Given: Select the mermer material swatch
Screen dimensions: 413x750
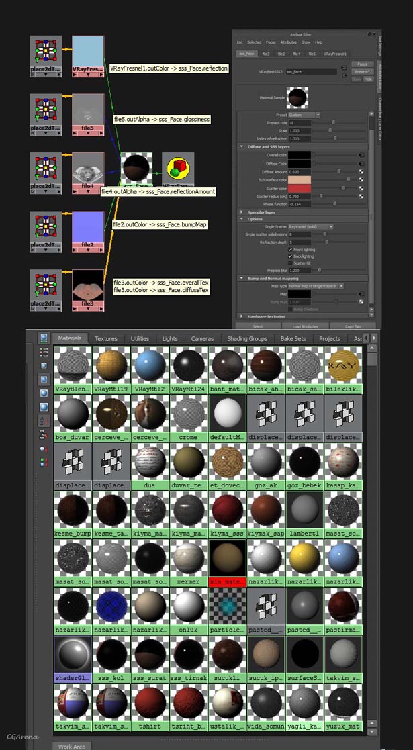Looking at the screenshot, I should [x=189, y=563].
